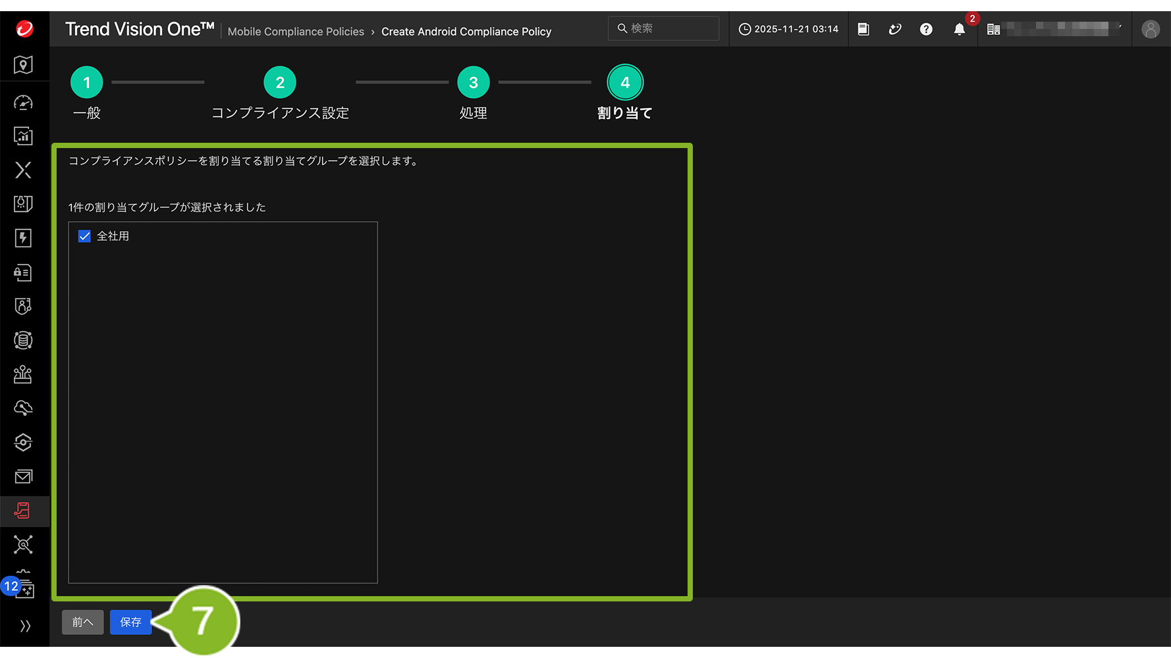Open Mobile Compliance Policies breadcrumb link
Image resolution: width=1171 pixels, height=658 pixels.
pyautogui.click(x=296, y=32)
